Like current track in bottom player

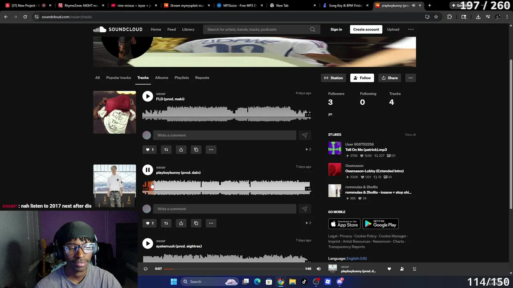tap(389, 269)
